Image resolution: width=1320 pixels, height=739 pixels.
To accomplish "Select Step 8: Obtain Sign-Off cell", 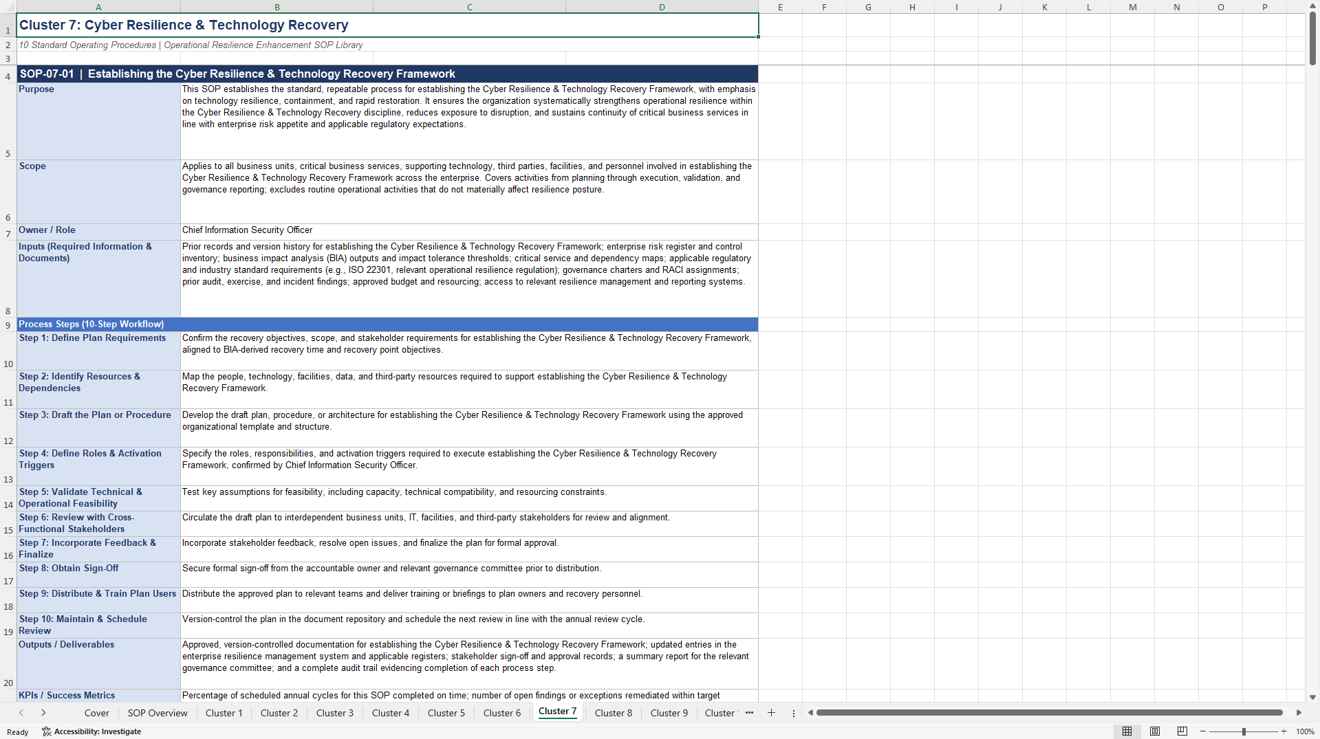I will click(98, 575).
